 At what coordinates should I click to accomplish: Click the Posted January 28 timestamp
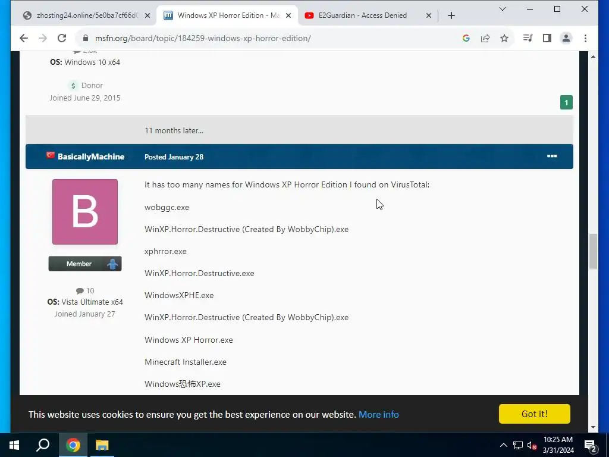click(x=174, y=157)
